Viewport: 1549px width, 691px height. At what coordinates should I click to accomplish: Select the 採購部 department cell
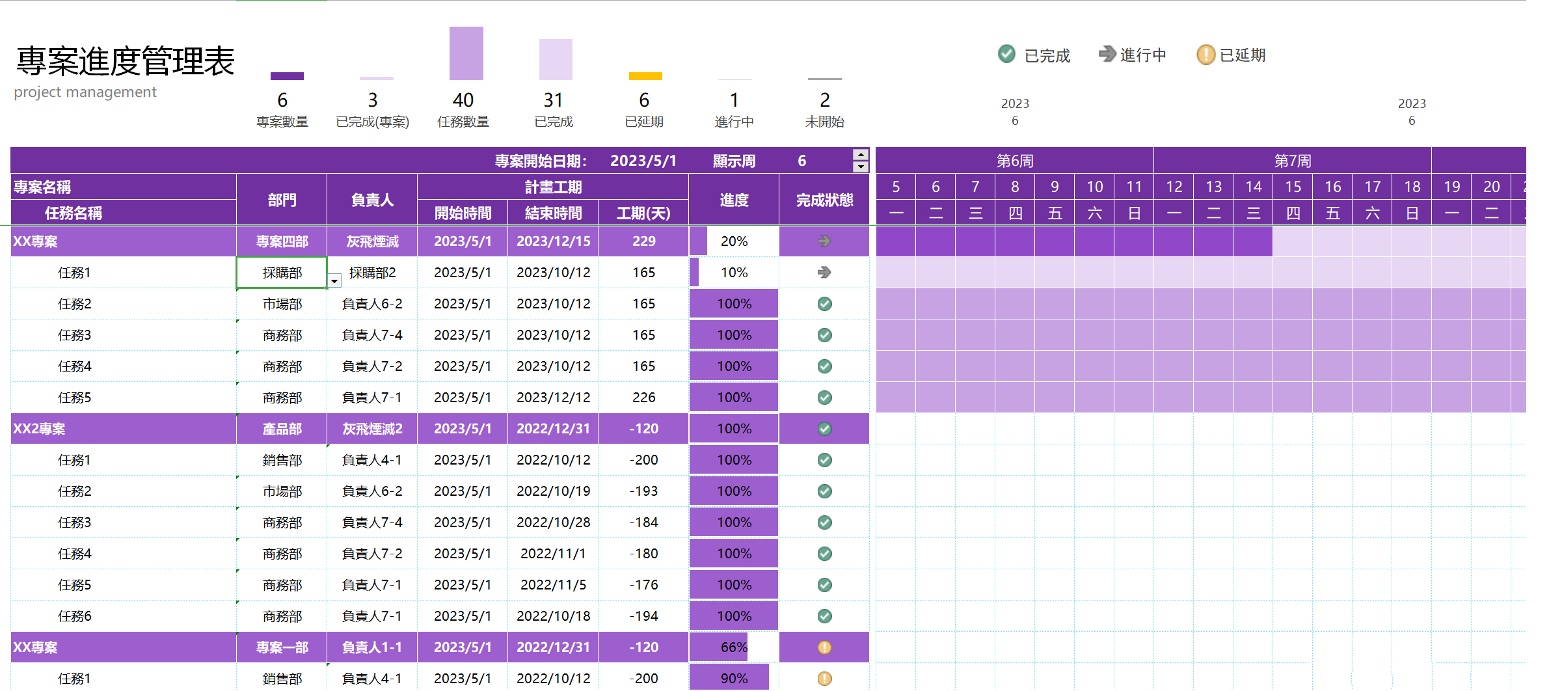click(282, 273)
